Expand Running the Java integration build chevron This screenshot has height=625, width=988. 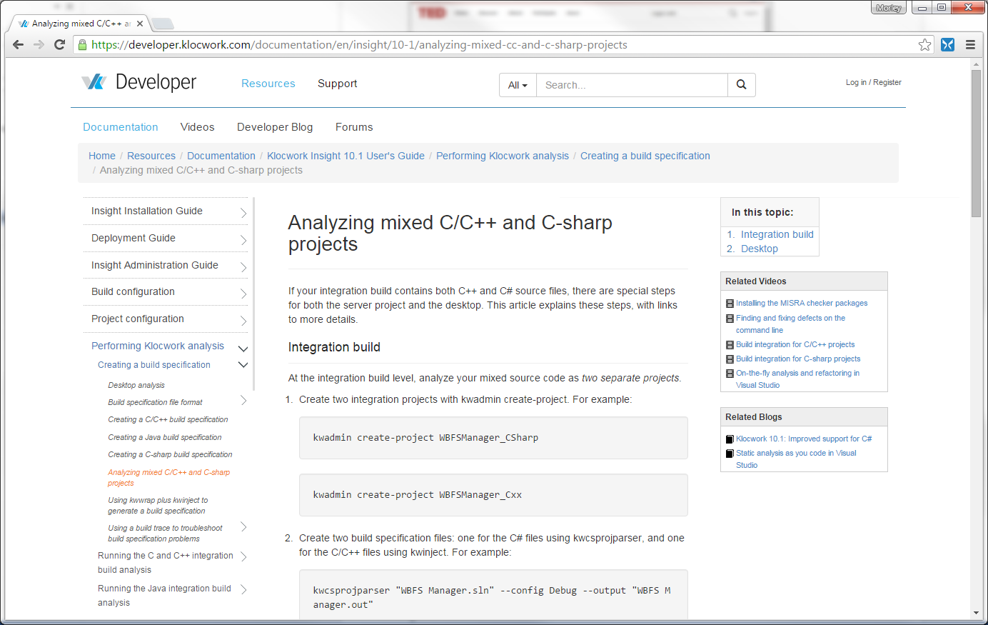243,590
